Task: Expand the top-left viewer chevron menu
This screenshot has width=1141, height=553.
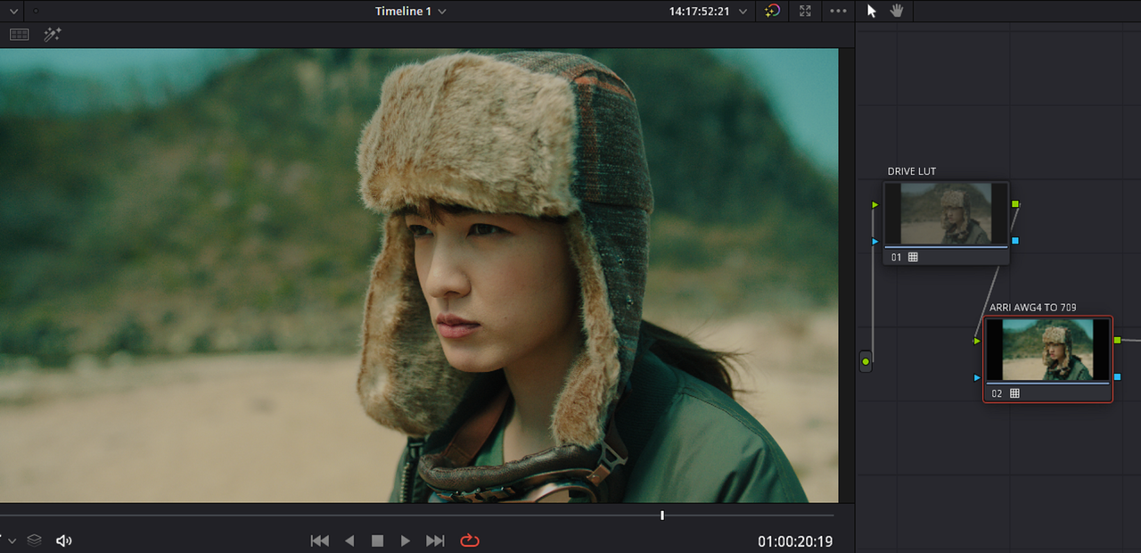Action: pos(13,11)
